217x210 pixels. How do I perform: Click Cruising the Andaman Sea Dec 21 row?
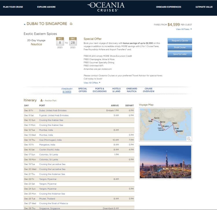tap(79, 174)
